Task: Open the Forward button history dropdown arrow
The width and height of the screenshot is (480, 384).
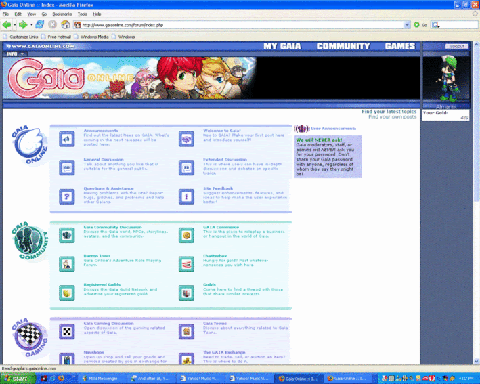Action: (x=31, y=25)
